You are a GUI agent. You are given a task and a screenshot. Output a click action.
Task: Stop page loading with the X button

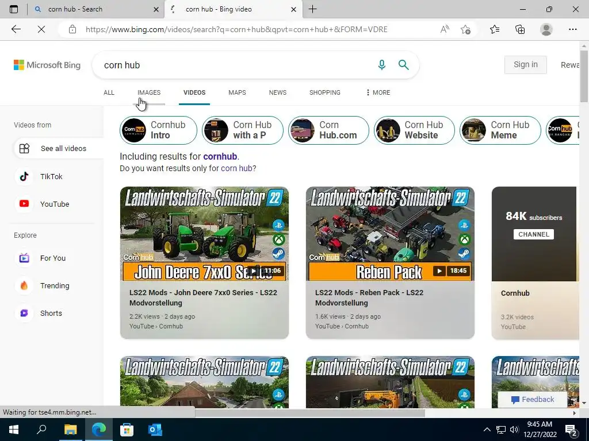pyautogui.click(x=41, y=29)
